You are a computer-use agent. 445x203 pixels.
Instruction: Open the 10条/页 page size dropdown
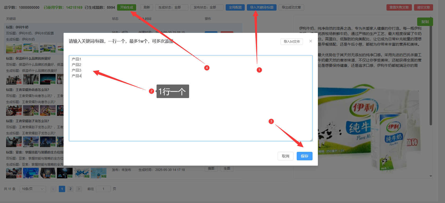[33, 189]
